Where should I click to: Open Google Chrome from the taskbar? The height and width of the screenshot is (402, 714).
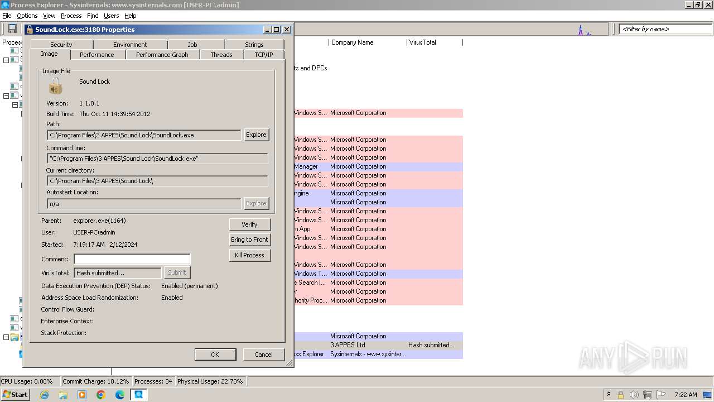point(101,395)
